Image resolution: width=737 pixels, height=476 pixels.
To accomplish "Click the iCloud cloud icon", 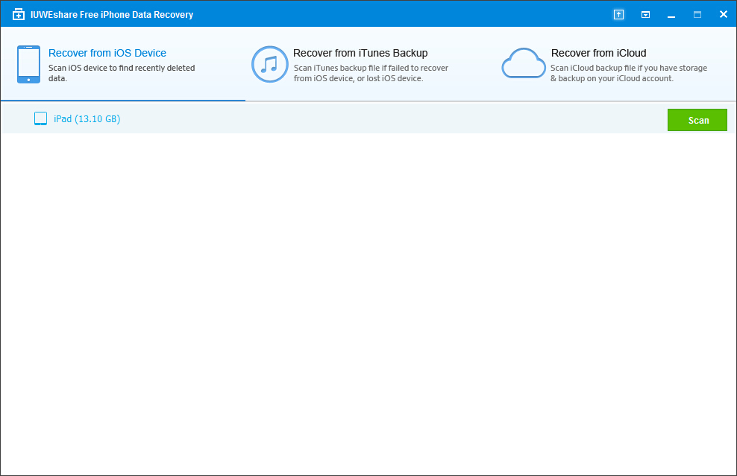I will click(x=524, y=64).
